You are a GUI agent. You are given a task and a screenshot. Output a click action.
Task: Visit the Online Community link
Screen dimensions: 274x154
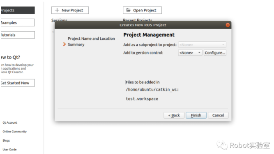click(15, 131)
